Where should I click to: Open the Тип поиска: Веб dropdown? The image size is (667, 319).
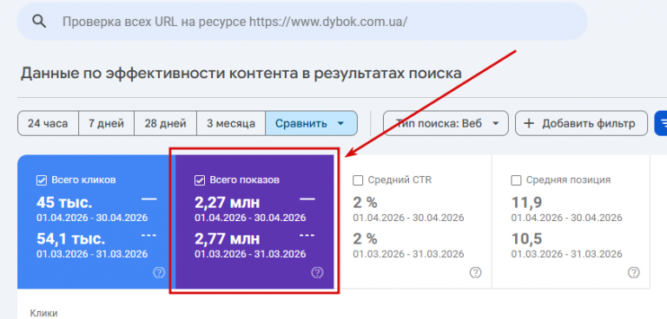pyautogui.click(x=446, y=124)
